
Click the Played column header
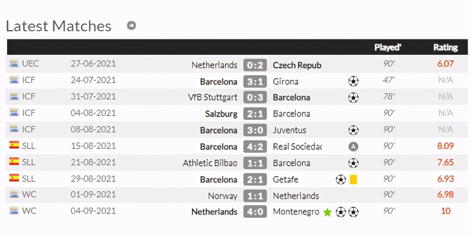pos(388,47)
